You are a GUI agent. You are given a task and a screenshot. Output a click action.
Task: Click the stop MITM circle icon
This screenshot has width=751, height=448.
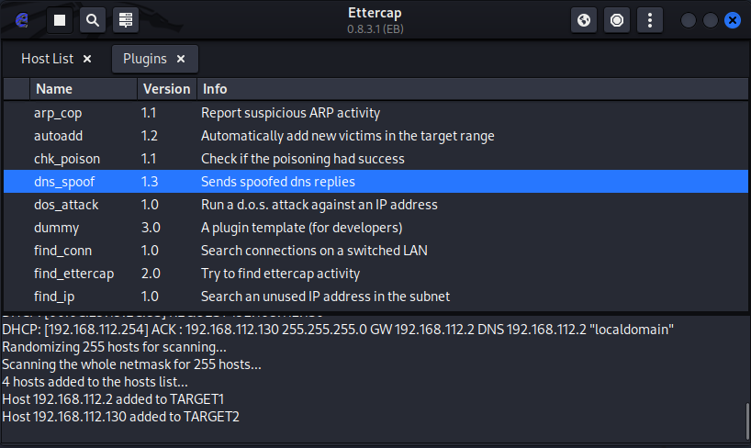pyautogui.click(x=617, y=19)
